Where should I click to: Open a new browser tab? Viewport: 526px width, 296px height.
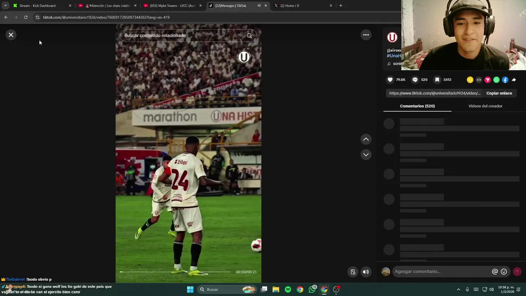coord(341,6)
